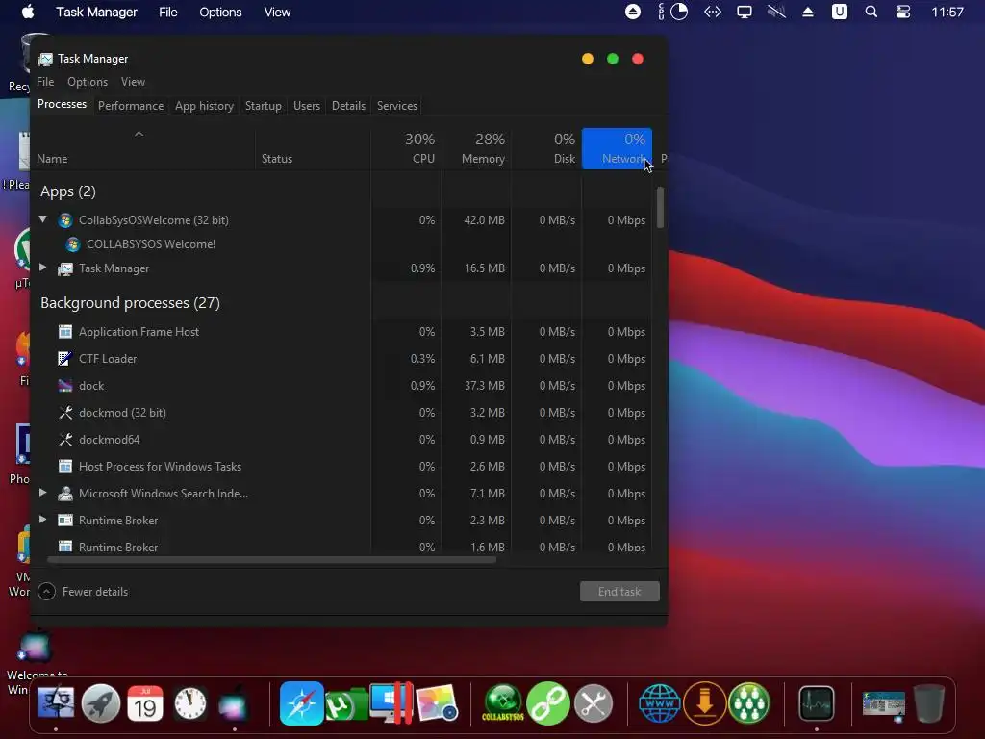985x739 pixels.
Task: Switch to the App history tab
Action: 204,106
